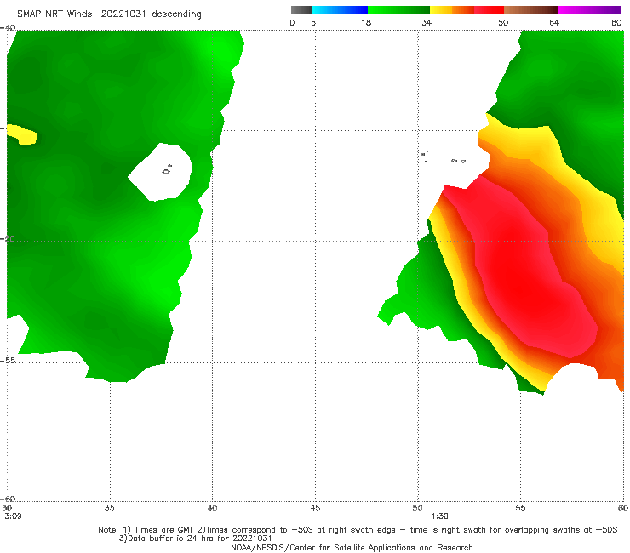
Task: Click the small island group near 50E longitude
Action: pos(424,156)
